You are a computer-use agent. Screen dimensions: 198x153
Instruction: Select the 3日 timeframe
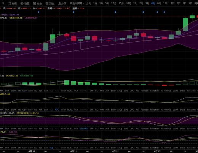pos(184,3)
